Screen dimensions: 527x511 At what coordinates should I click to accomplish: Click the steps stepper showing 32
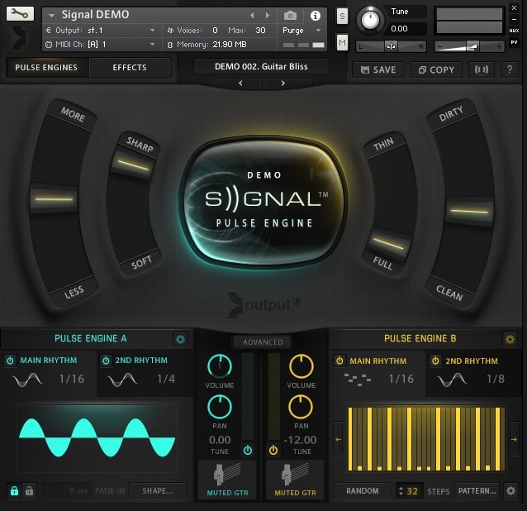tap(408, 491)
